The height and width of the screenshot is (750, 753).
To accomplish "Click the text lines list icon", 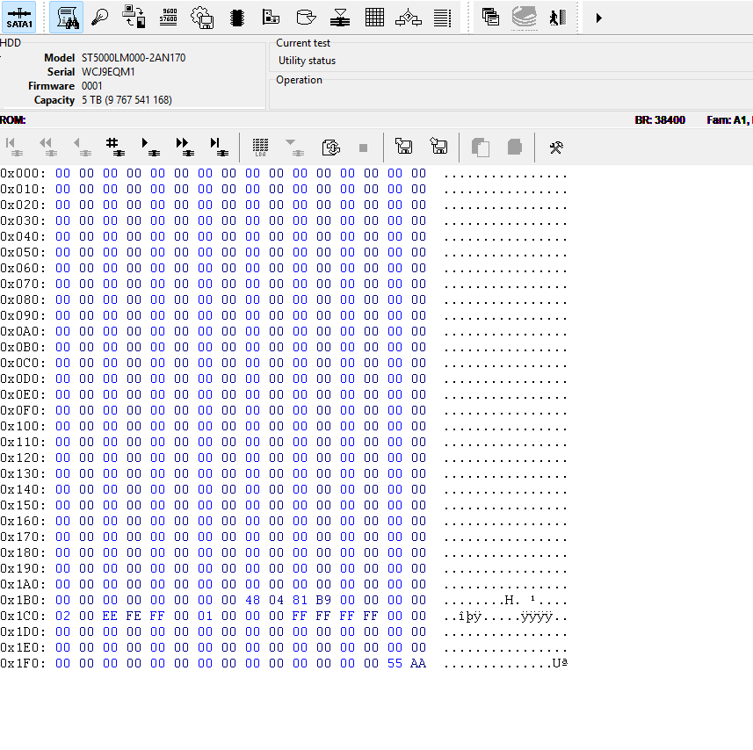I will 443,17.
